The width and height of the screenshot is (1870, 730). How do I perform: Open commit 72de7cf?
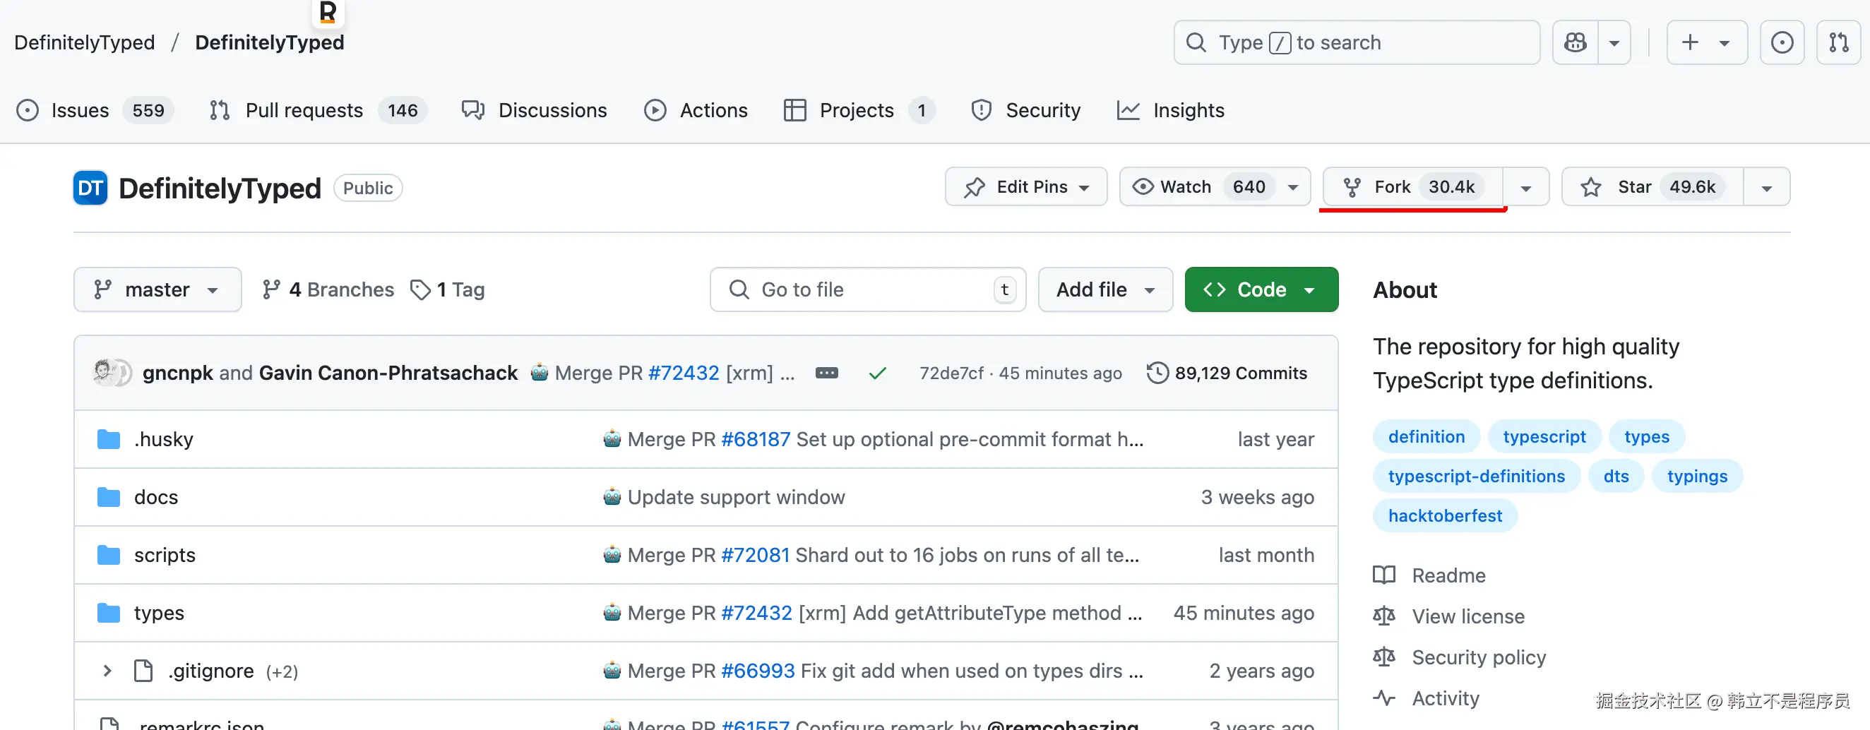(x=951, y=373)
